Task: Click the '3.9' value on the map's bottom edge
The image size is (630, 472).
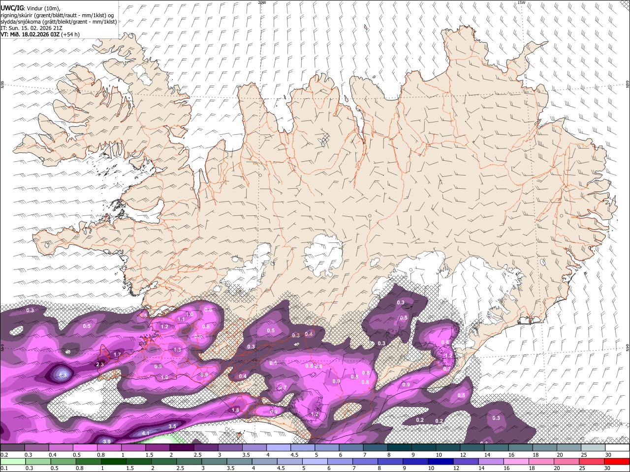Action: 106,441
